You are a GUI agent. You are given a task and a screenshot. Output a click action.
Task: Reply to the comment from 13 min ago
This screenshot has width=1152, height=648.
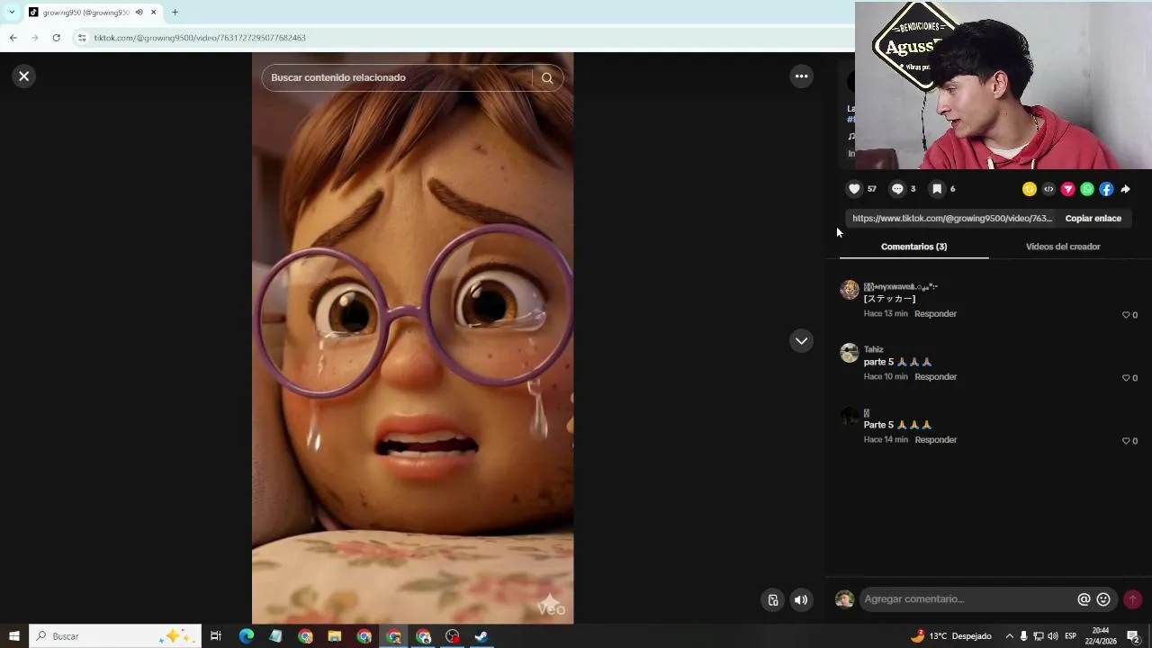click(935, 314)
